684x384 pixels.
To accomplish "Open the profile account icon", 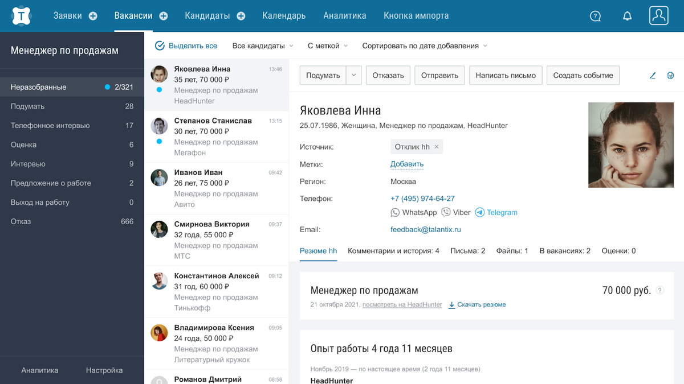I will [x=658, y=16].
